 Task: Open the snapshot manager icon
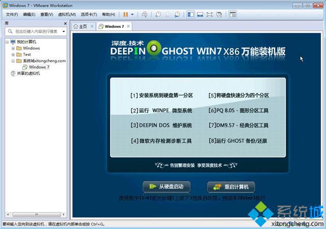point(177,15)
